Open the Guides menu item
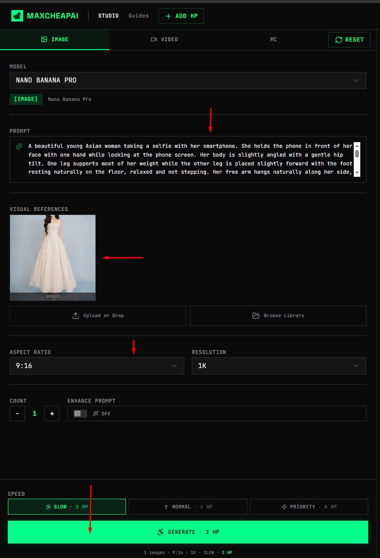Image resolution: width=380 pixels, height=558 pixels. [x=138, y=16]
